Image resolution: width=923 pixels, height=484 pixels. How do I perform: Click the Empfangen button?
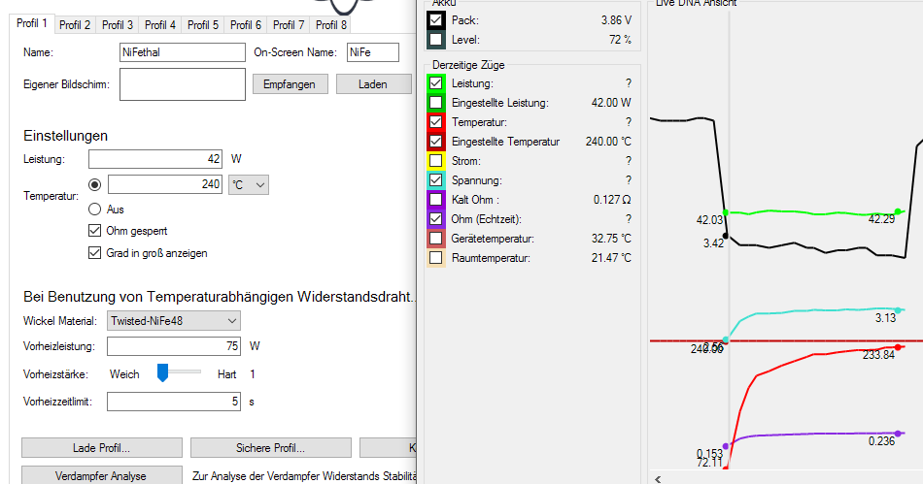tap(290, 84)
